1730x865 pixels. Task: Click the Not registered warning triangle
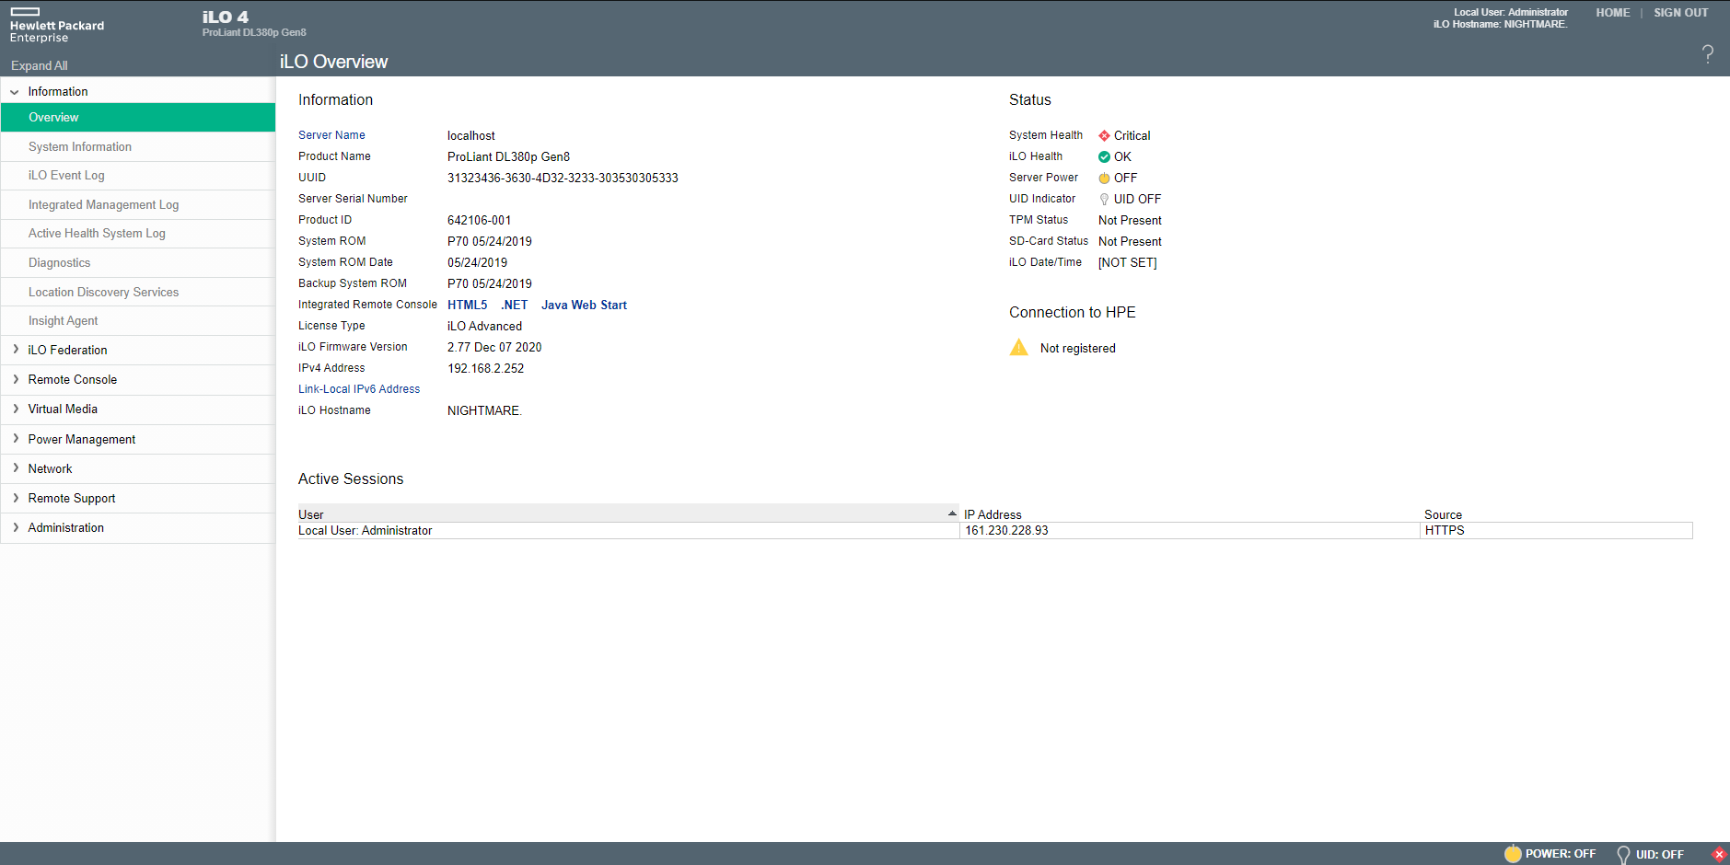[1019, 347]
